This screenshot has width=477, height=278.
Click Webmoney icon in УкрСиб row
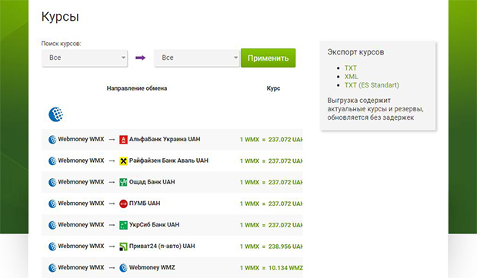coord(52,225)
